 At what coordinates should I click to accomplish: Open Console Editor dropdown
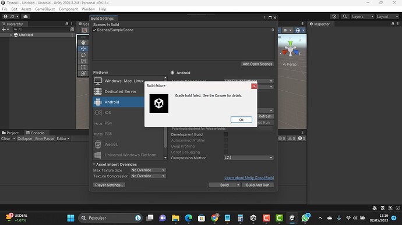click(63, 138)
